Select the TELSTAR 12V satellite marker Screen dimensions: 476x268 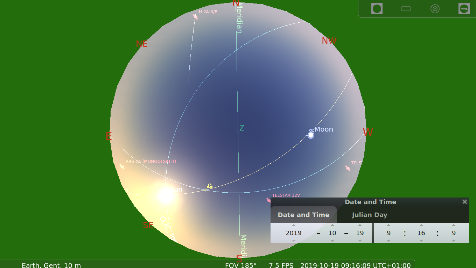coord(268,201)
